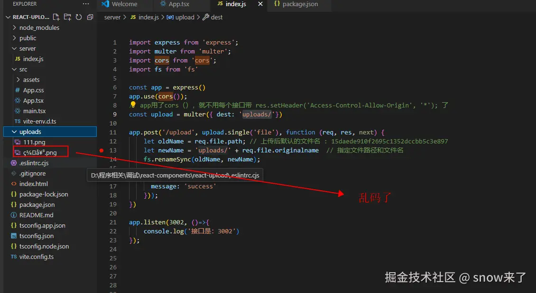The width and height of the screenshot is (536, 293).
Task: Refresh the Explorer file tree
Action: (79, 17)
